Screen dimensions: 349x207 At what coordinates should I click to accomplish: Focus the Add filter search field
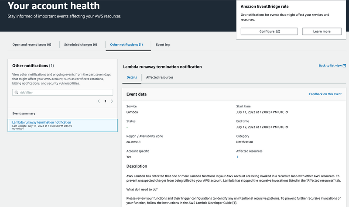[65, 93]
